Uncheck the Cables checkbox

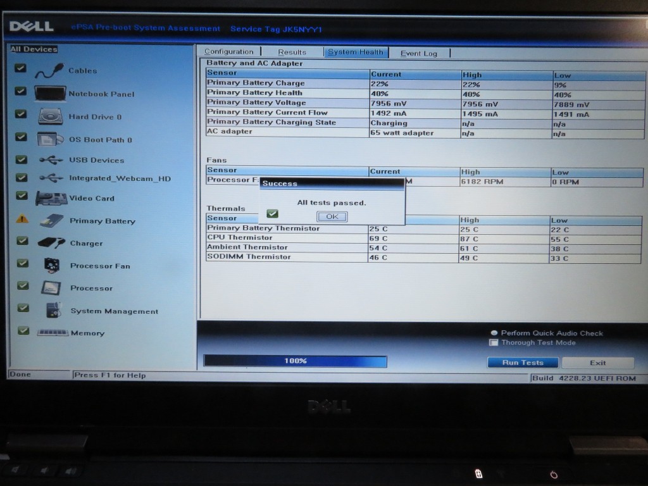(x=20, y=68)
